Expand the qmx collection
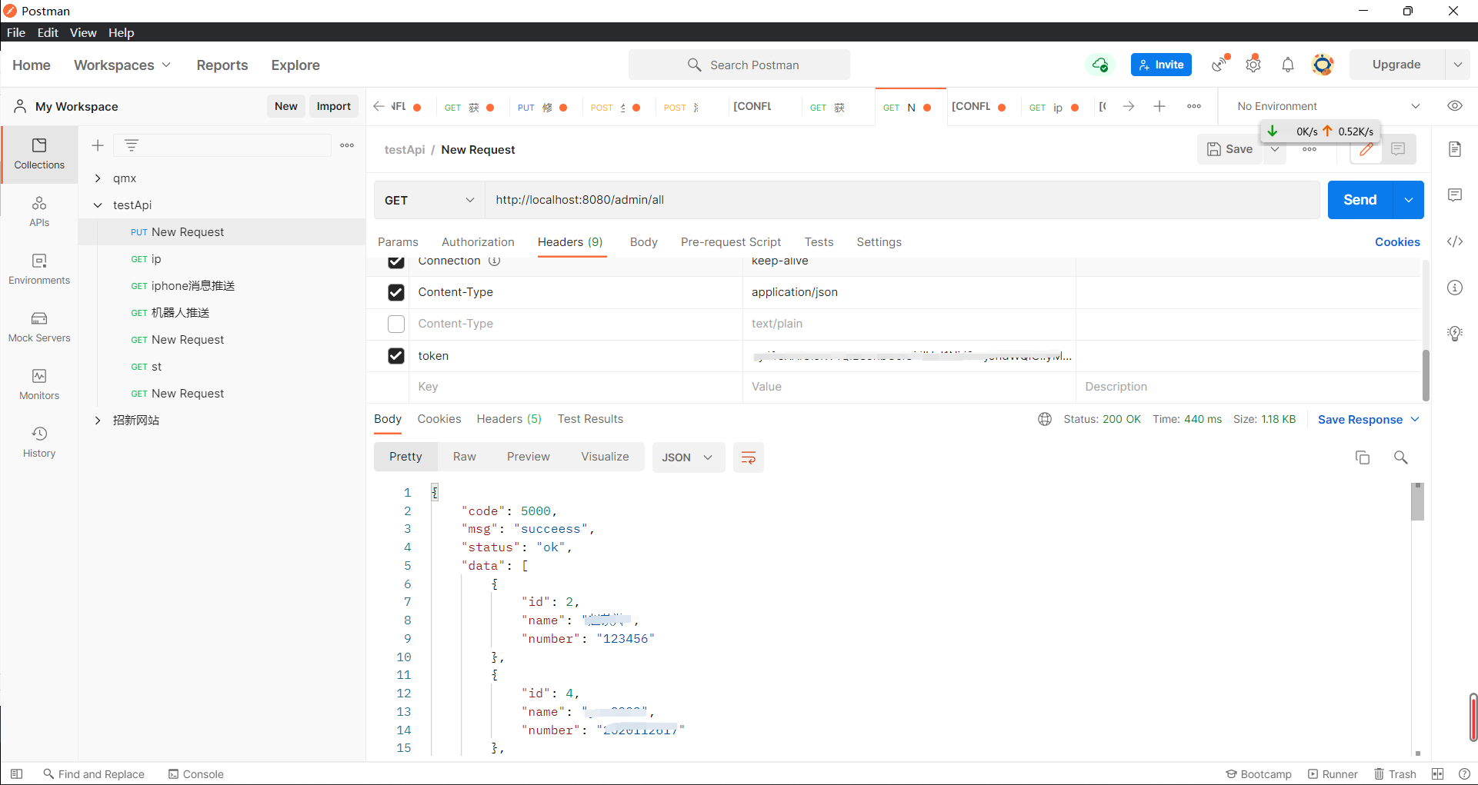This screenshot has width=1478, height=785. [98, 178]
